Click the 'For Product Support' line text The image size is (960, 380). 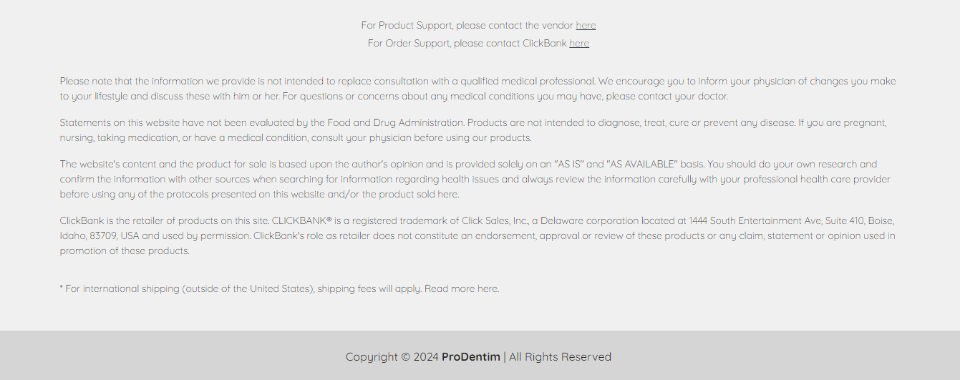point(478,25)
